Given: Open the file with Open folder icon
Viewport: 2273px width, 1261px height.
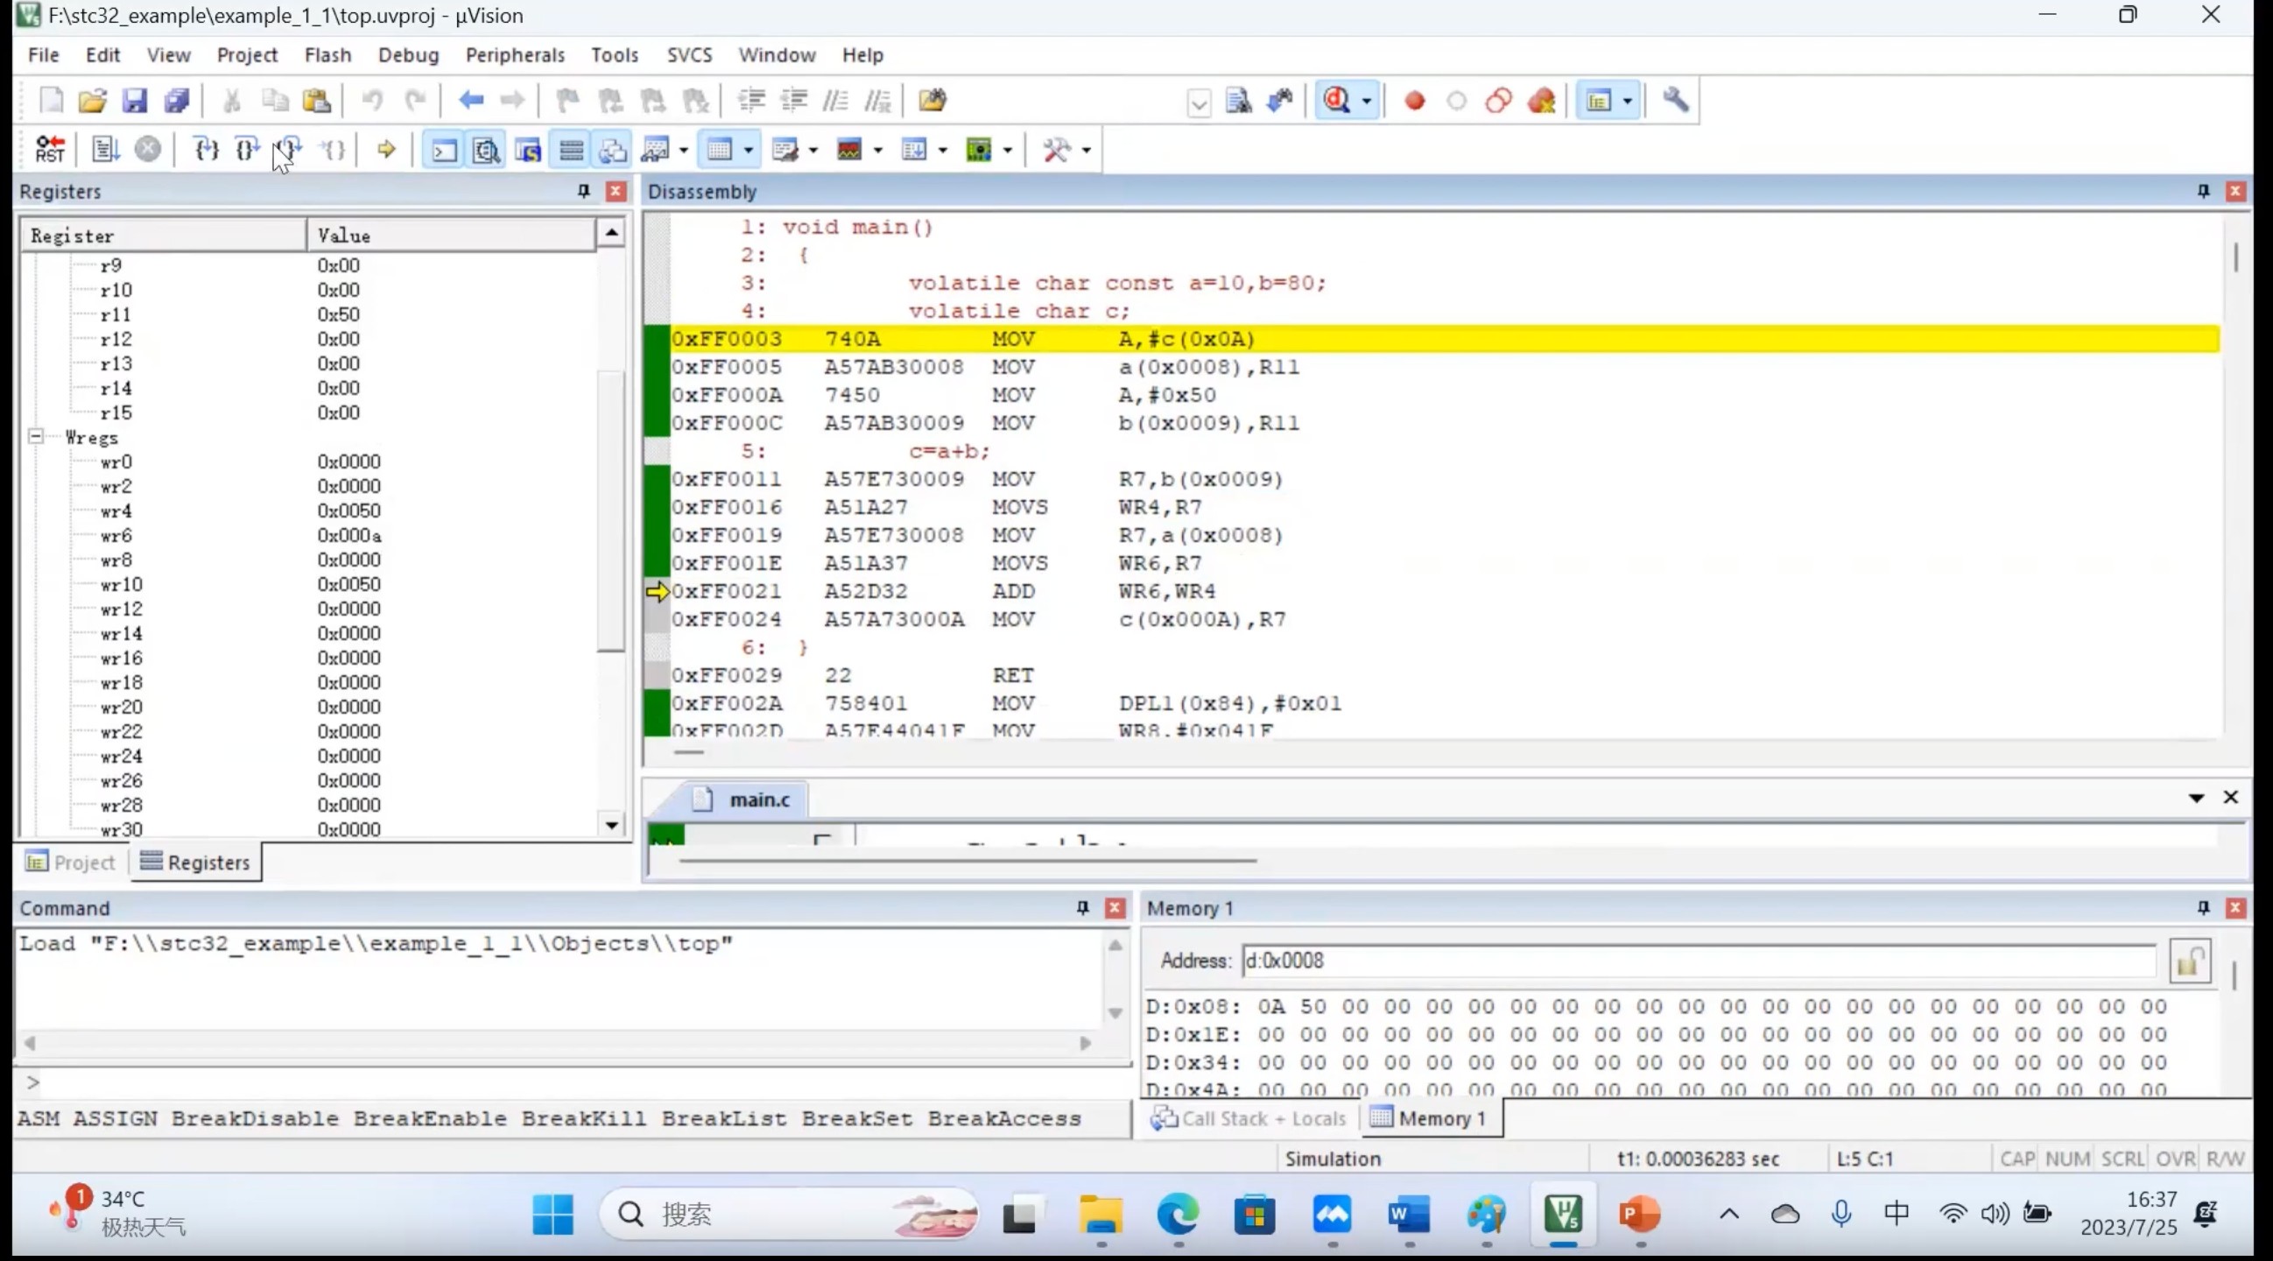Looking at the screenshot, I should (93, 101).
